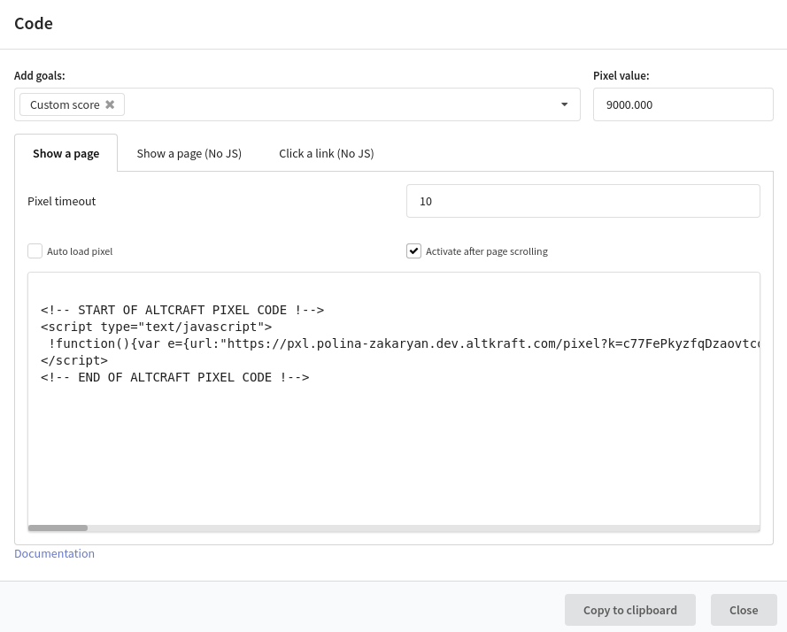Viewport: 787px width, 632px height.
Task: Click Copy to clipboard button
Action: [630, 610]
